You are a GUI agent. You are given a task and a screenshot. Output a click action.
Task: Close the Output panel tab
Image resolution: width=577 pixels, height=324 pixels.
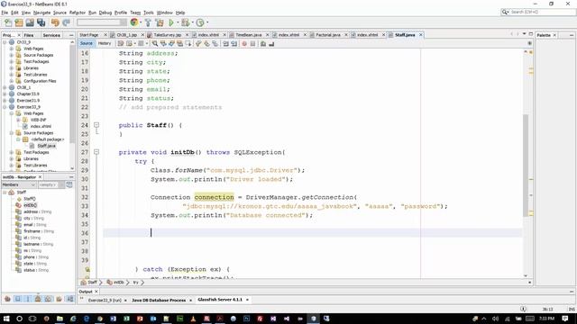(x=96, y=292)
